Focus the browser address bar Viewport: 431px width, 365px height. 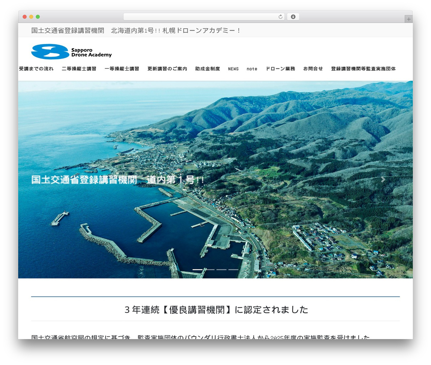pos(204,17)
